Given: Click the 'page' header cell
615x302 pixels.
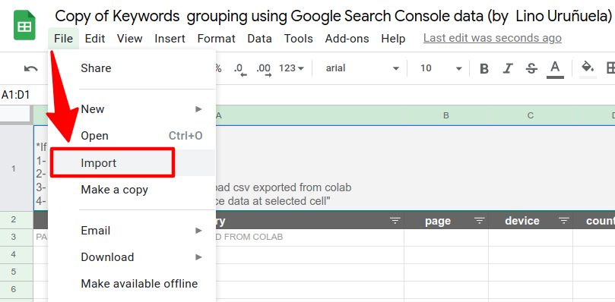Looking at the screenshot, I should pyautogui.click(x=446, y=221).
